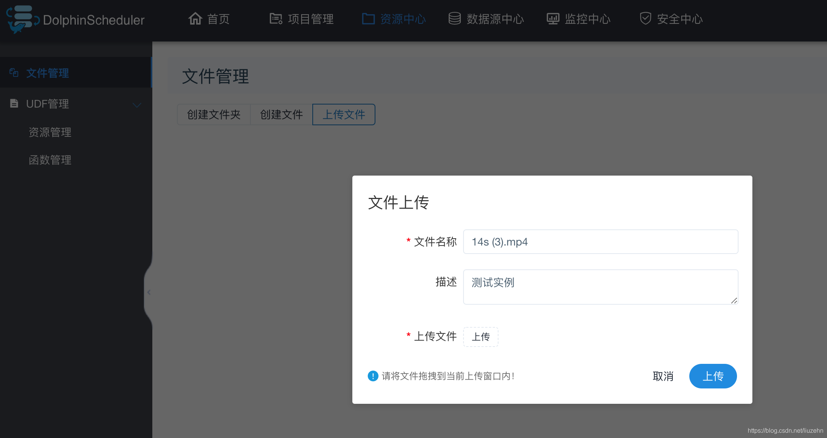Focus the 文件名称 input field
827x438 pixels.
(600, 242)
